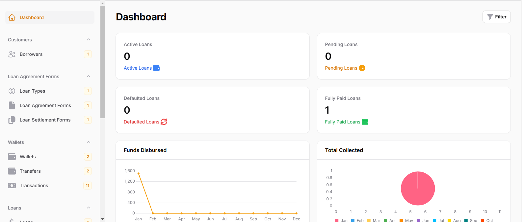The height and width of the screenshot is (222, 522).
Task: Collapse the Customers section chevron
Action: click(x=89, y=40)
